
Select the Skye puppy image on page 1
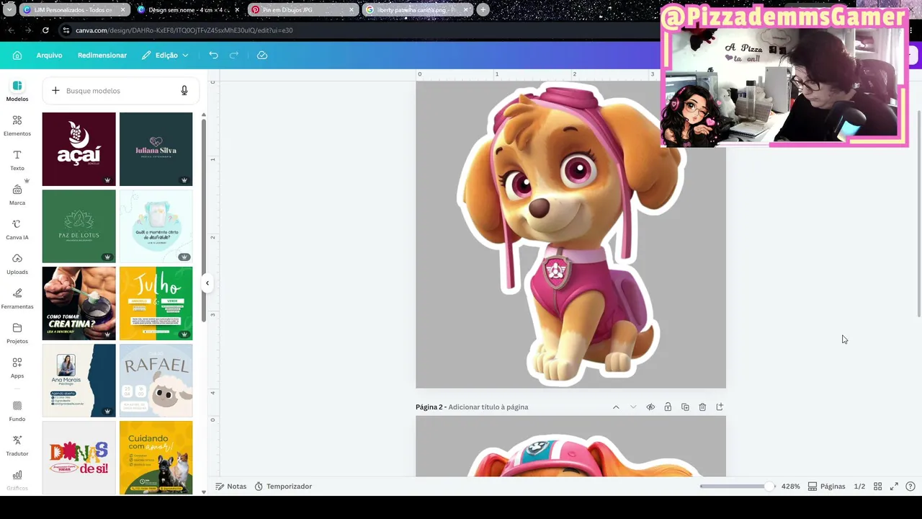(569, 234)
